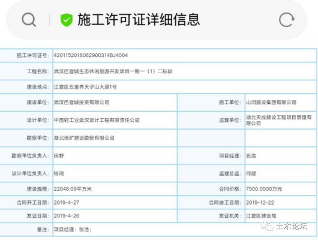Click contractor 山河建设集团有限公司

tap(271, 102)
